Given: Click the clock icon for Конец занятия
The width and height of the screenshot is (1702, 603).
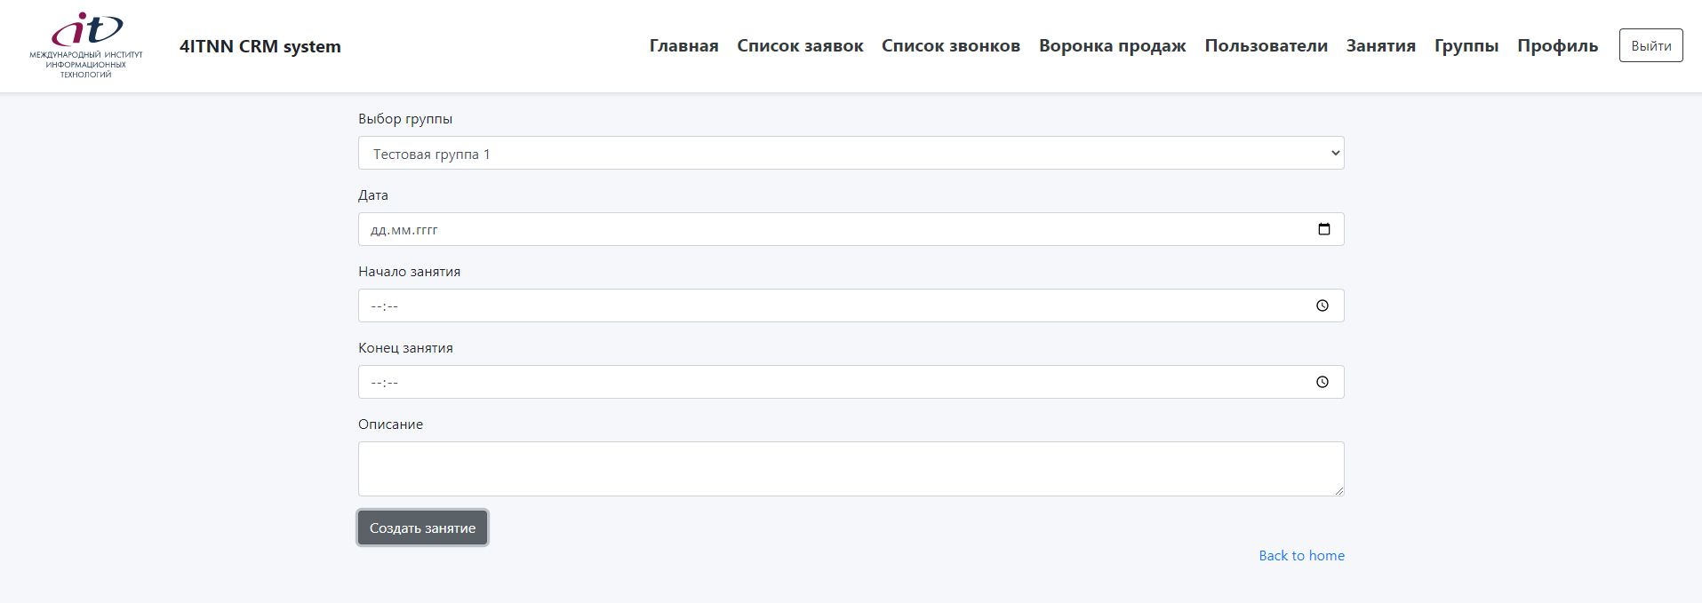Looking at the screenshot, I should pyautogui.click(x=1322, y=382).
